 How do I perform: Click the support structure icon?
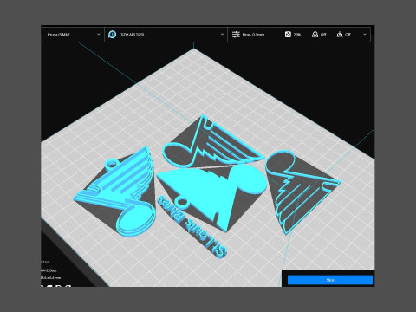pos(315,35)
